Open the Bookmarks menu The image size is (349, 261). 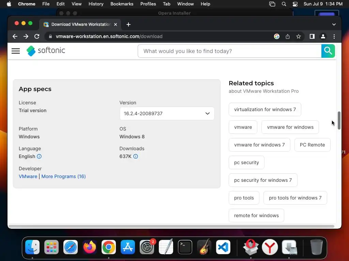[122, 4]
